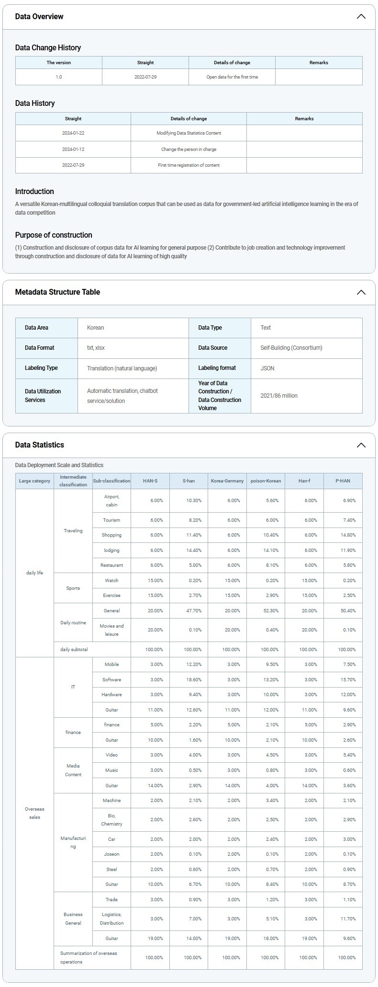Click the Data Statistics panel title
Image resolution: width=378 pixels, height=987 pixels.
(x=39, y=445)
